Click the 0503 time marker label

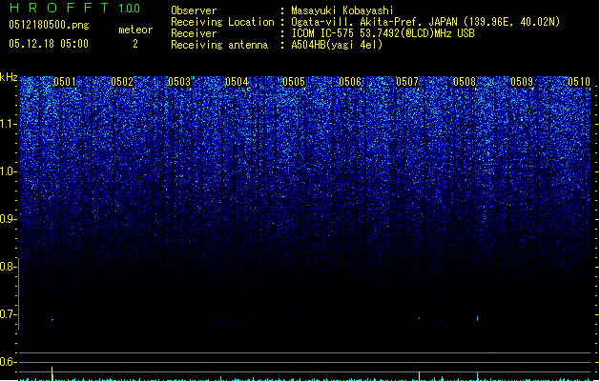(x=179, y=82)
